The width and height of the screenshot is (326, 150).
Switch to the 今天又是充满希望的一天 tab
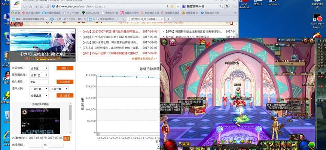click(106, 19)
